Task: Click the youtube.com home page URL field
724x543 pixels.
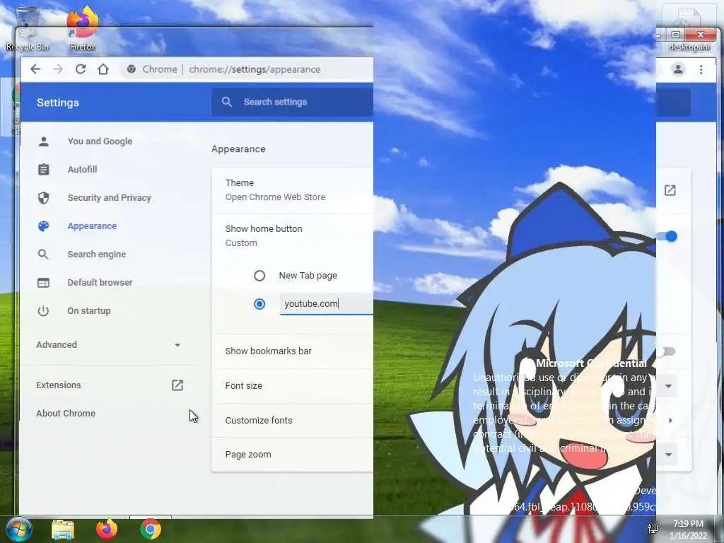Action: [327, 304]
